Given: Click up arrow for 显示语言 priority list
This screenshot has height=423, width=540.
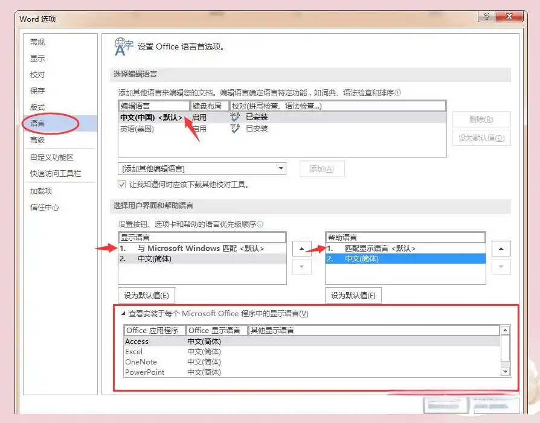Looking at the screenshot, I should (x=301, y=248).
